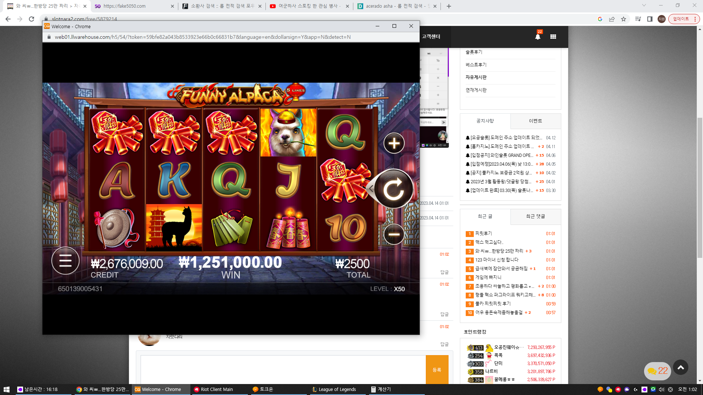Viewport: 703px width, 395px height.
Task: Open the 베스트후기 board link
Action: tap(476, 65)
